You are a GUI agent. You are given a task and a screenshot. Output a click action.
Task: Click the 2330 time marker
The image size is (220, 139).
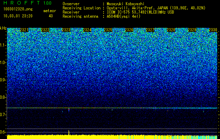pyautogui.click(x=213, y=30)
